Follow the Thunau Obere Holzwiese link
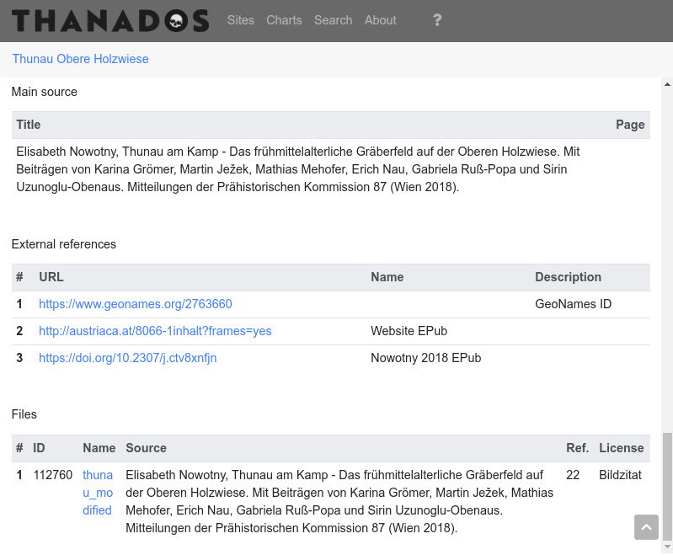Image resolution: width=673 pixels, height=555 pixels. (x=80, y=59)
